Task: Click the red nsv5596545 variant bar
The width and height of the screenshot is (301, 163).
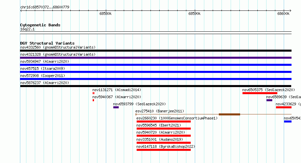Action: (x=164, y=129)
